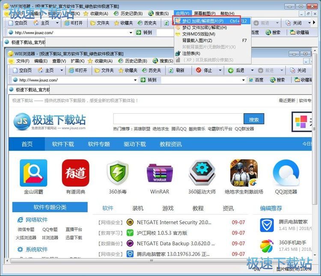Open 英雄联盟 hot recommendation link
The image size is (321, 276).
(x=142, y=129)
